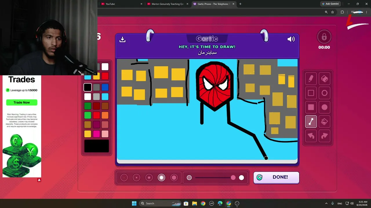Viewport: 371px width, 208px height.
Task: Open OBS Studio from the taskbar
Action: coord(237,203)
